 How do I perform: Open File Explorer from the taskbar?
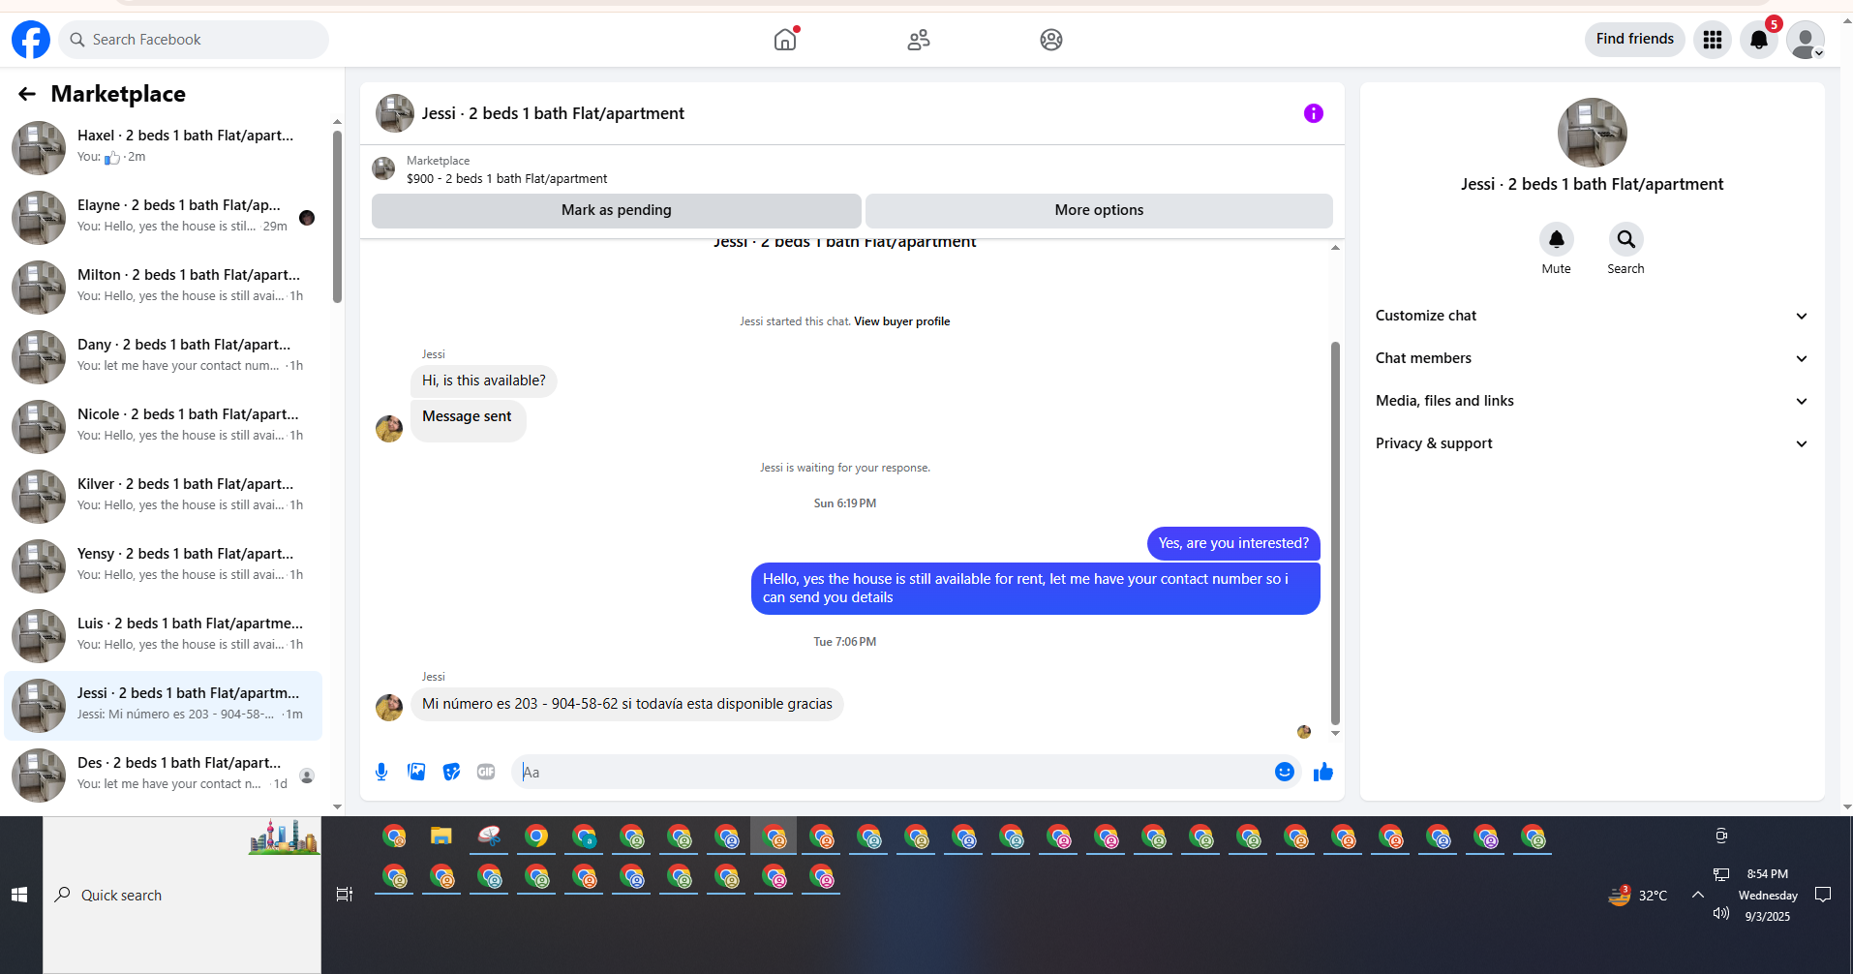tap(441, 837)
